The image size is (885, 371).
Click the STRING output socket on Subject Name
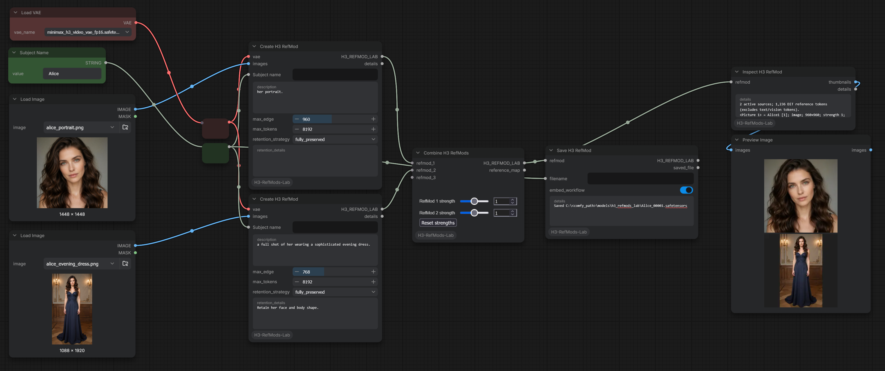tap(106, 63)
